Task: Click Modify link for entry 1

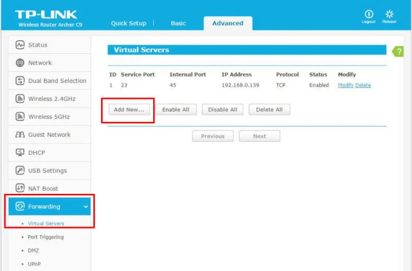Action: click(x=346, y=85)
